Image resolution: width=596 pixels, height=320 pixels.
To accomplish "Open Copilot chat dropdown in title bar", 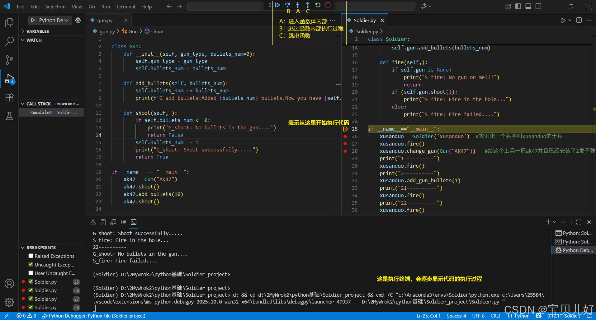I will 430,6.
